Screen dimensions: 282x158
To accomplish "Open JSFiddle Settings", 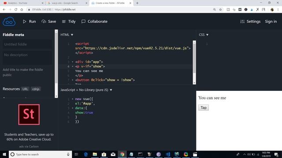I will point(250,22).
